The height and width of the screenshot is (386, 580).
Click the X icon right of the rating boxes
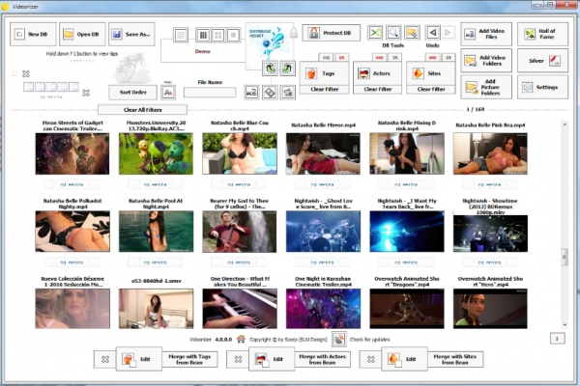point(86,93)
